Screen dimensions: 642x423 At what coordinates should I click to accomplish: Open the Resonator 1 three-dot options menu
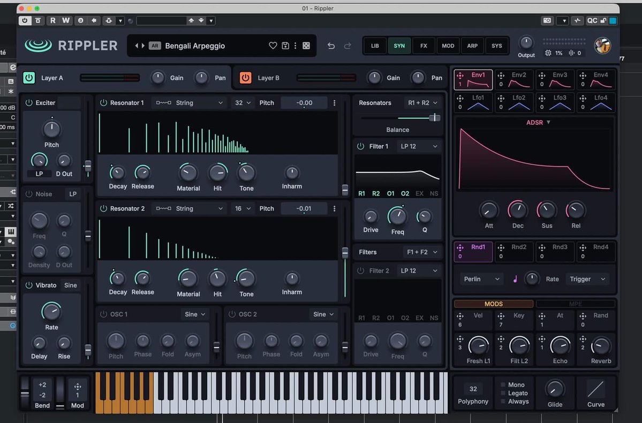(x=335, y=103)
